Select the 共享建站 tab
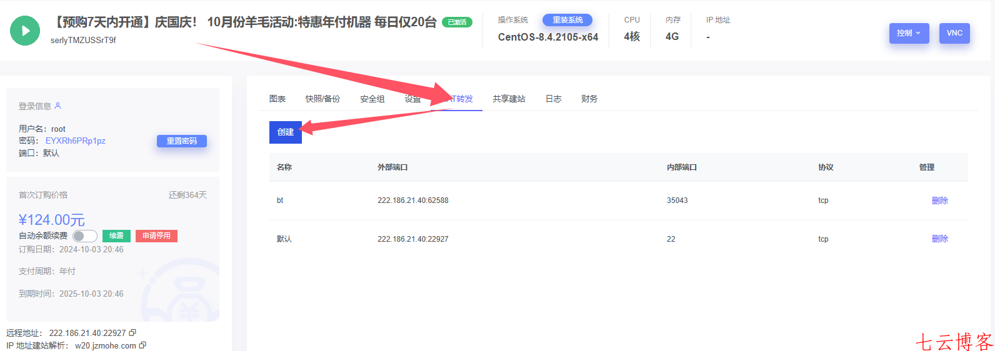This screenshot has height=351, width=995. click(509, 99)
